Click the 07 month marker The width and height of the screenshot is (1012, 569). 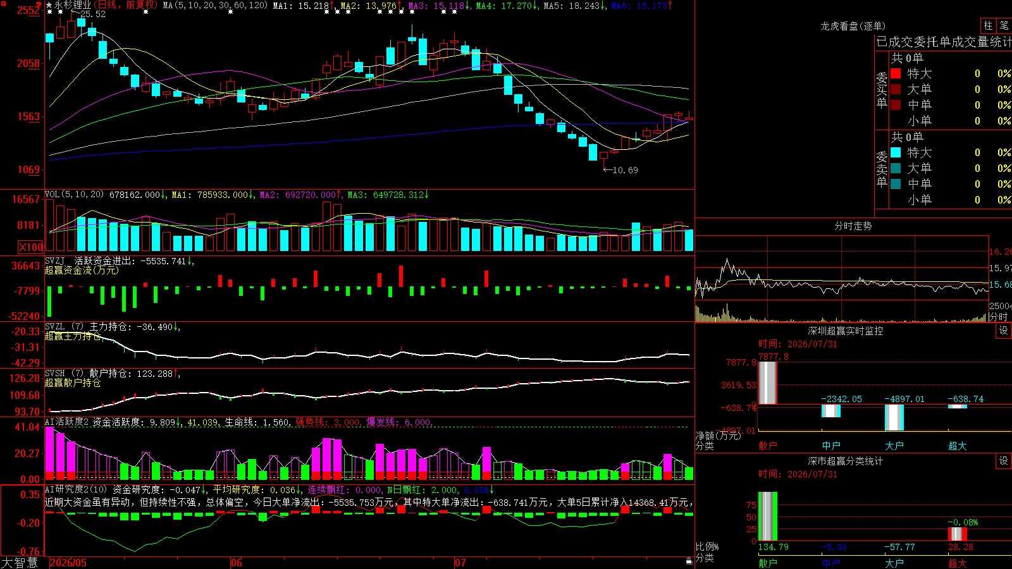tap(460, 563)
